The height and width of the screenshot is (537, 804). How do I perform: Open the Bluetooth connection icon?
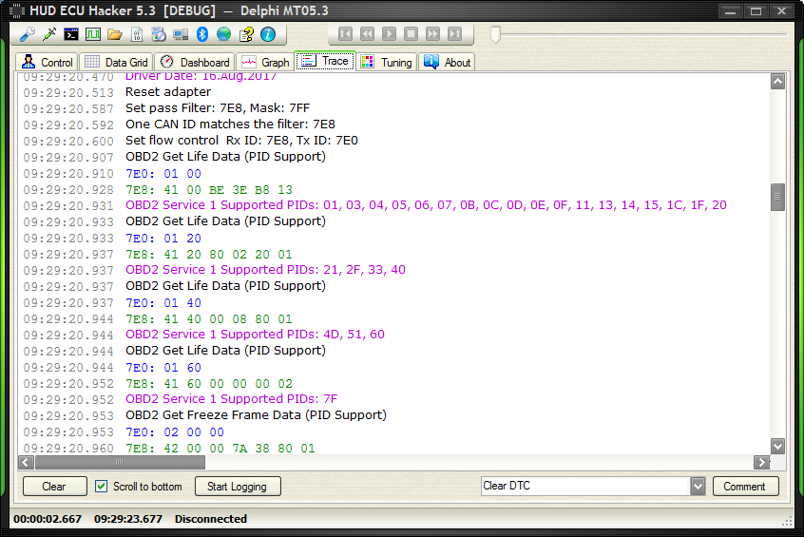(202, 34)
